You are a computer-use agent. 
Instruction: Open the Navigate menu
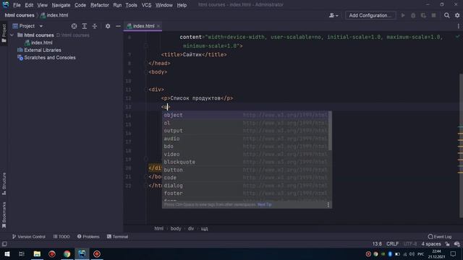click(x=61, y=5)
